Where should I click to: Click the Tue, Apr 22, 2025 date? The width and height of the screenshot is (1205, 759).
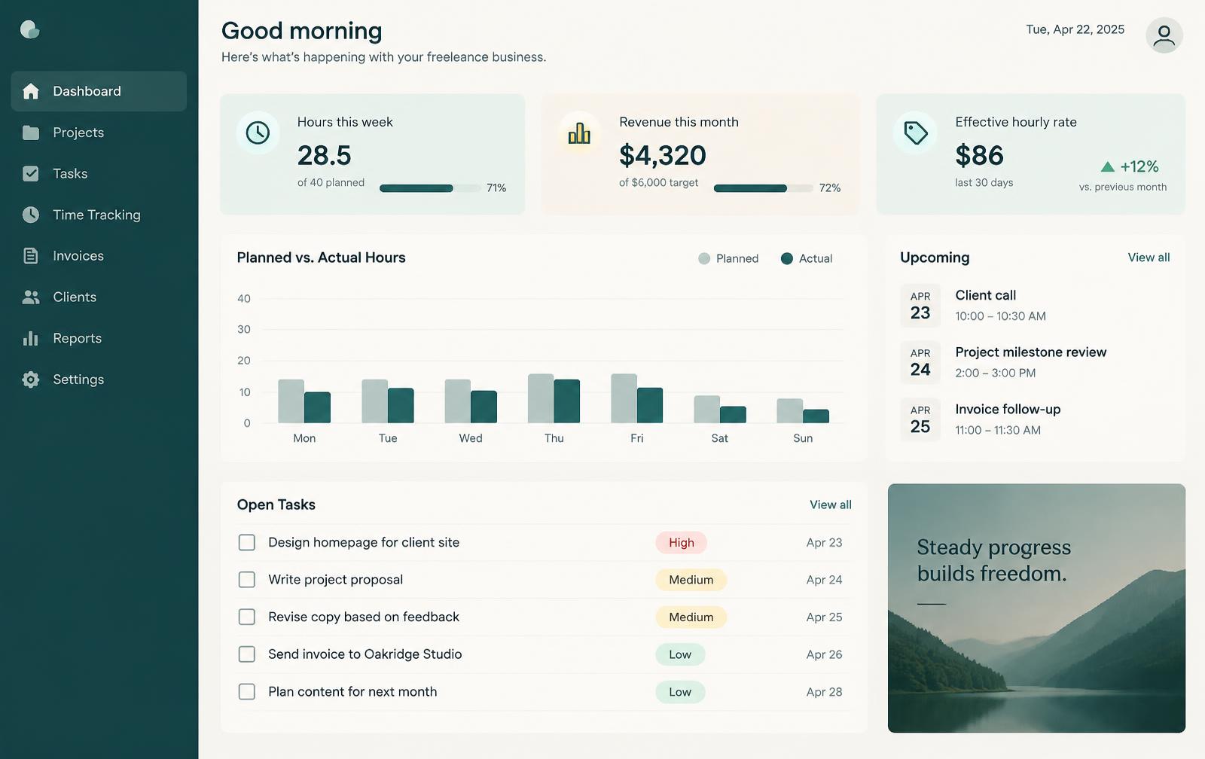[x=1075, y=29]
